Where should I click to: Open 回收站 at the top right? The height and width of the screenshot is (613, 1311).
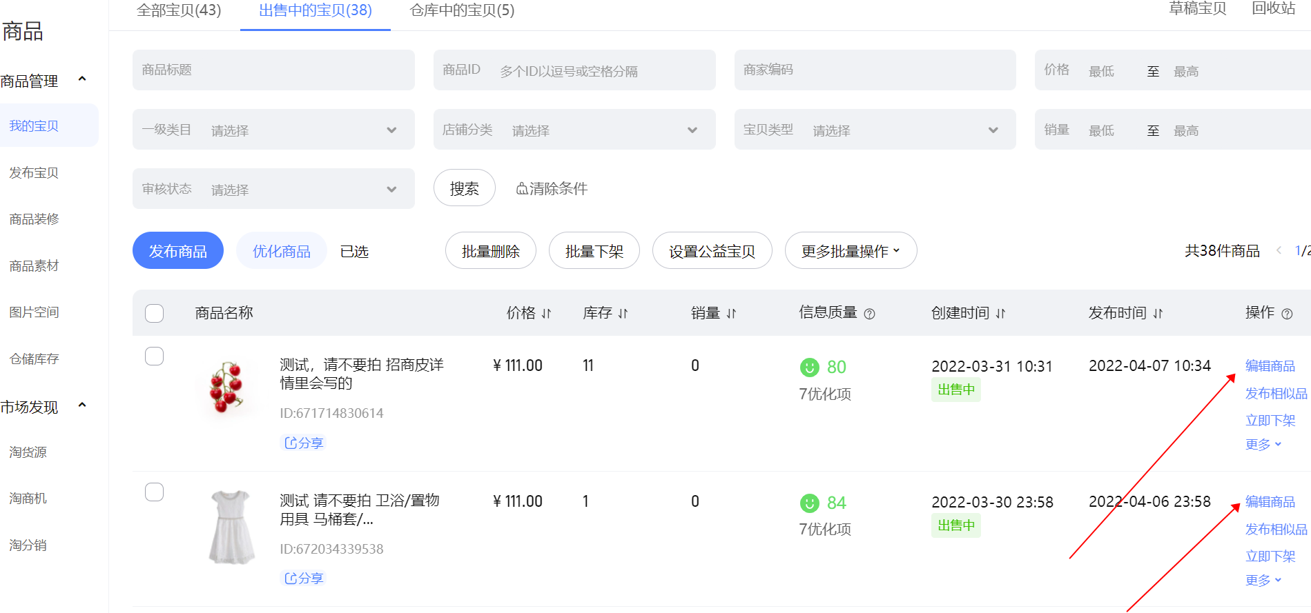1274,8
